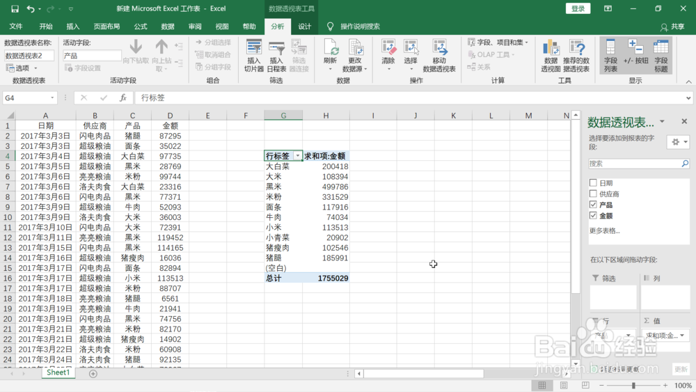Toggle Field Headers (字段标题)
Screen dimensions: 696x392
[x=661, y=56]
